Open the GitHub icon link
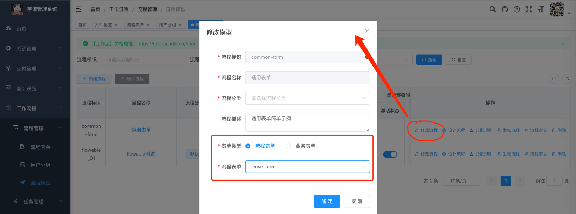 [x=504, y=10]
